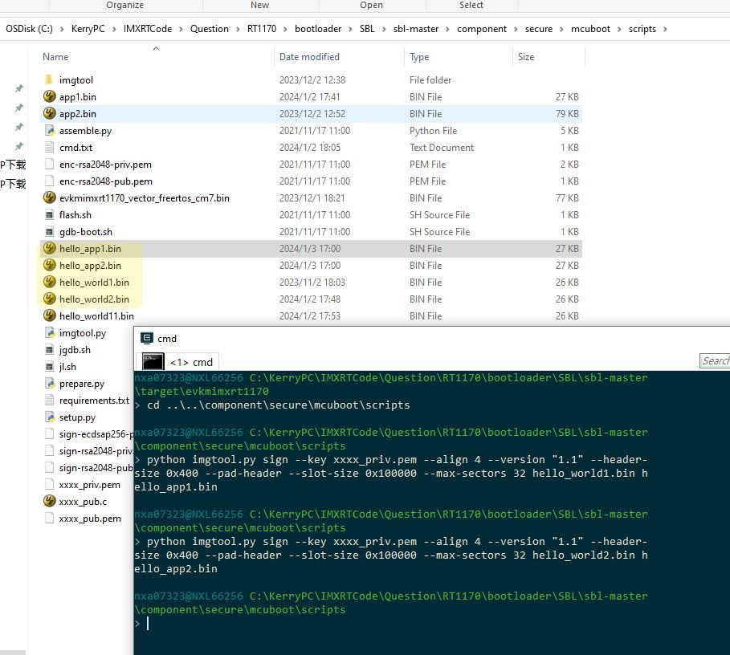
Task: Select the hello_app2.bin file icon
Action: point(49,265)
